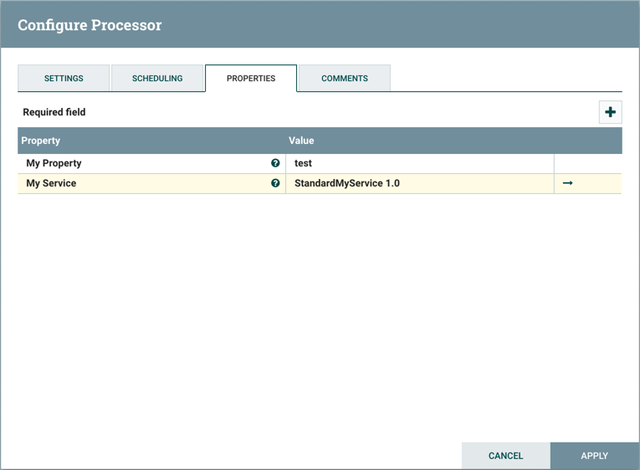Open the Scheduling tab
This screenshot has width=640, height=470.
coord(157,78)
